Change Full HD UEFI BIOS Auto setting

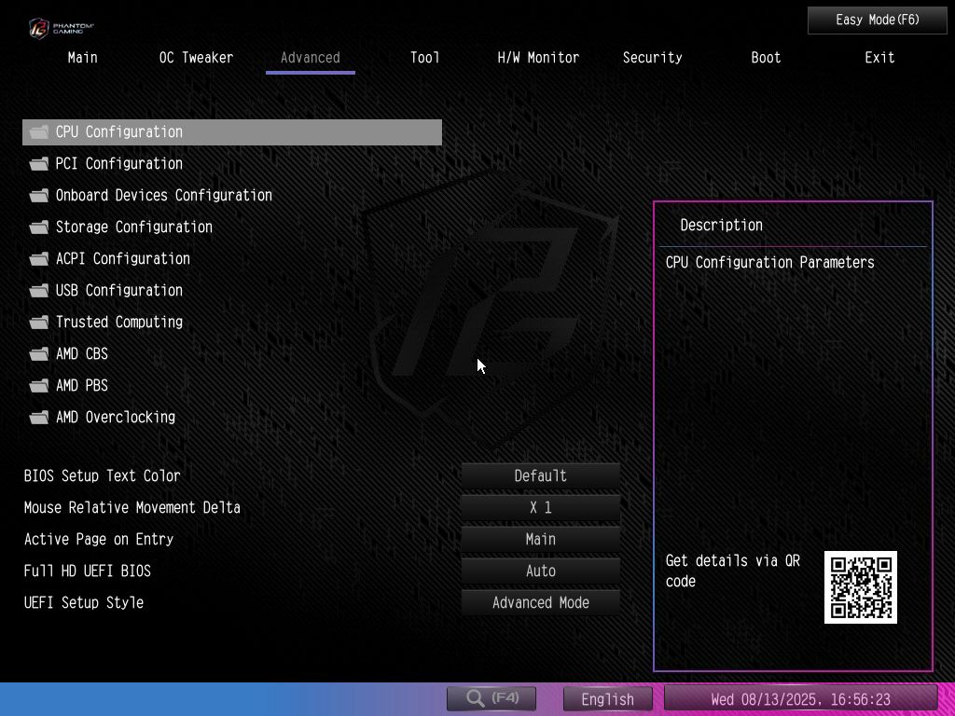(x=541, y=571)
